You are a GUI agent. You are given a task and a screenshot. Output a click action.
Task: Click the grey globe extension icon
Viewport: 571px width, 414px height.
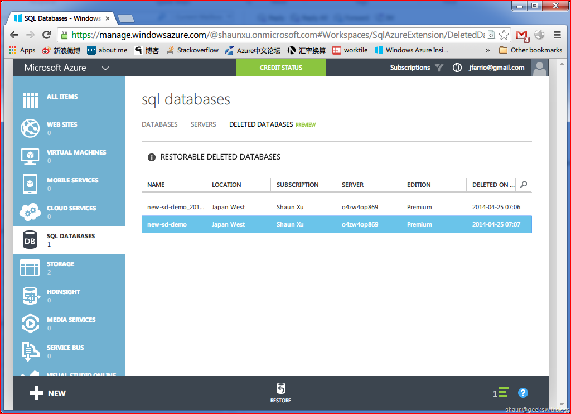(x=539, y=35)
